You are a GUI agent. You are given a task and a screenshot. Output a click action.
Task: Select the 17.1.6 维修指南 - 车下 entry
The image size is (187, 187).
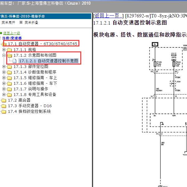coord(35,83)
